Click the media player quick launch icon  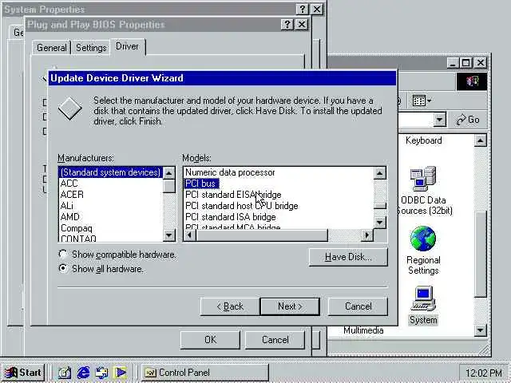(120, 373)
